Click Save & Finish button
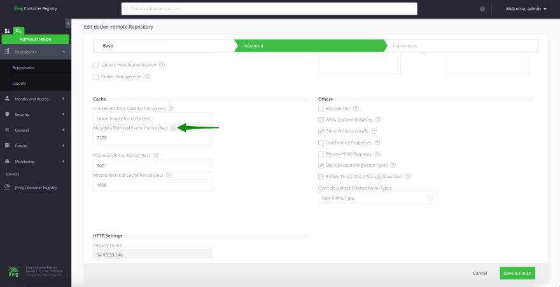This screenshot has width=560, height=287. (517, 274)
